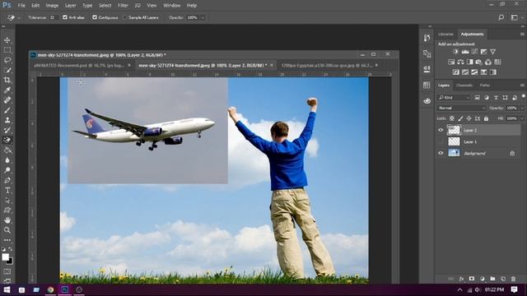Add a layer mask
This screenshot has height=296, width=527.
pyautogui.click(x=472, y=279)
